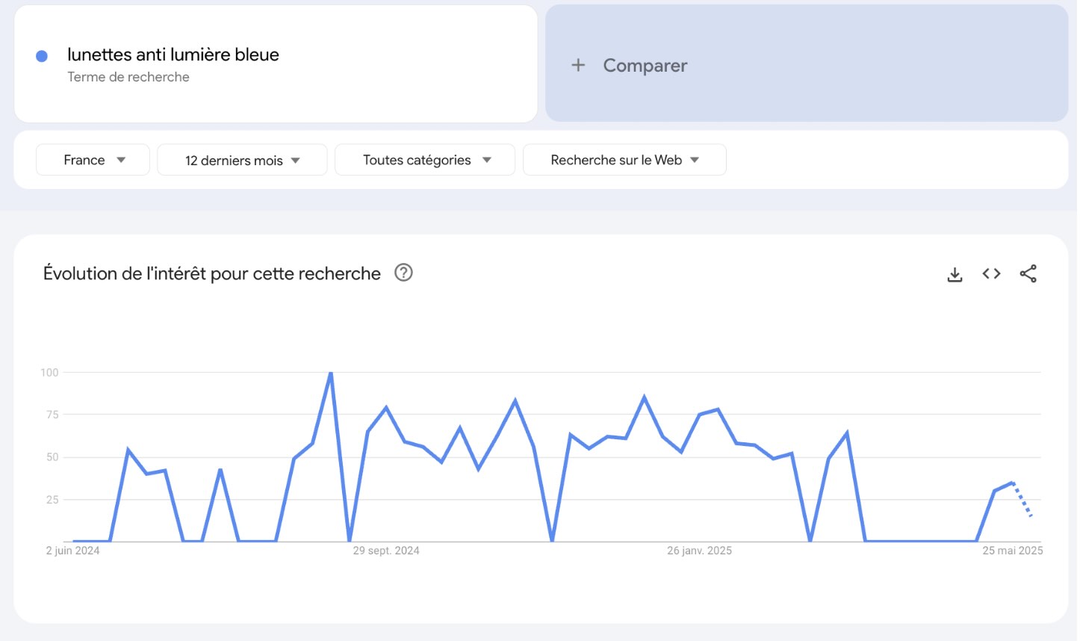Click the blue dot beside the search term
Screen dimensions: 1080x641
[42, 56]
